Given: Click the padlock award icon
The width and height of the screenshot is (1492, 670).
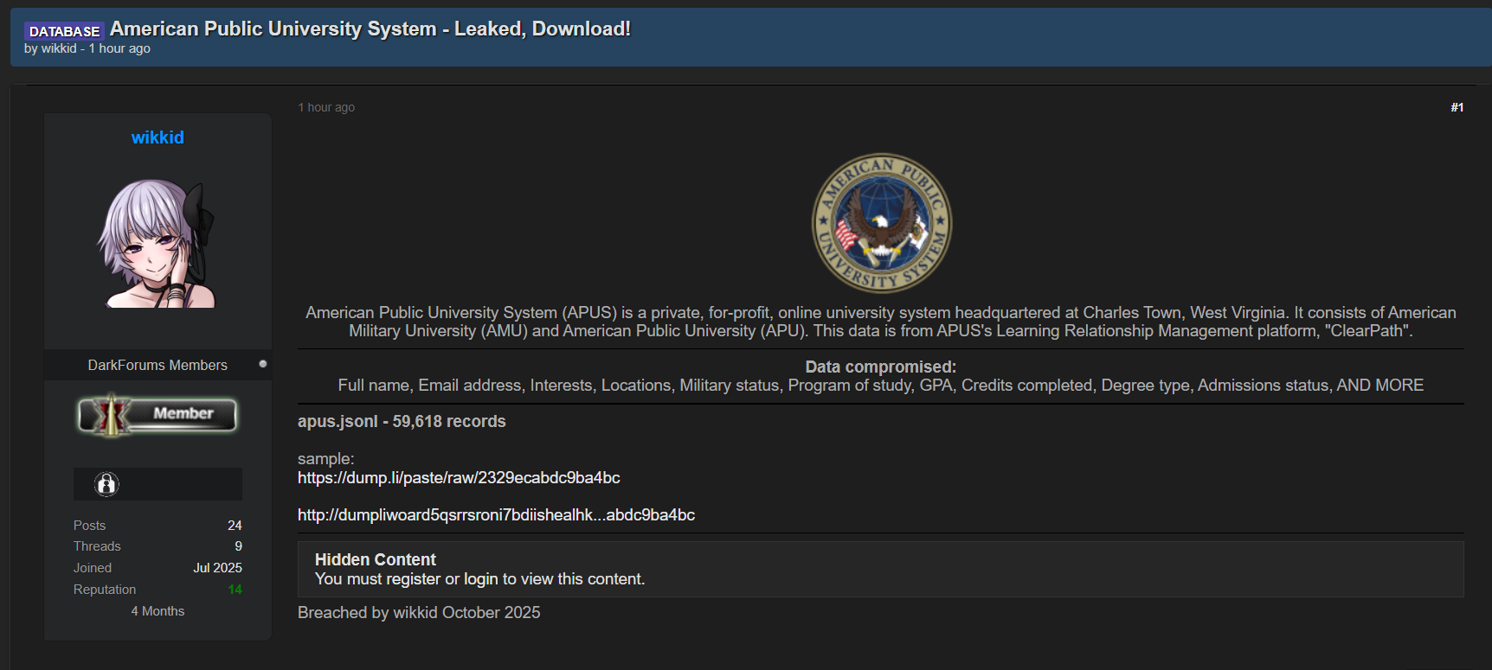Looking at the screenshot, I should [106, 484].
